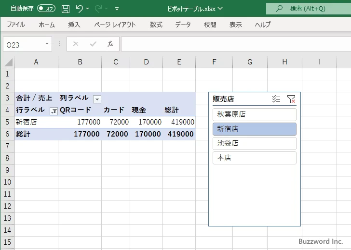This screenshot has height=250, width=351.
Task: Toggle the 自動保存 AutoSave switch
Action: coord(46,9)
